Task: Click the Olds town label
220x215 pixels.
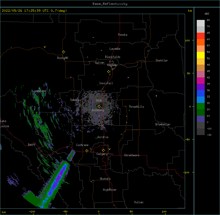Action: [99, 101]
